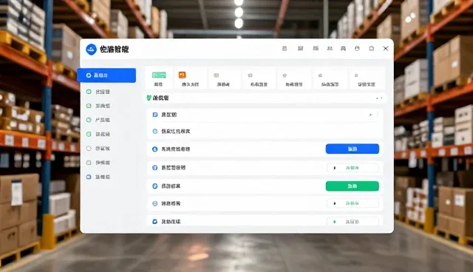Click the blue square icon in the first list row
This screenshot has width=473, height=272.
[x=155, y=115]
